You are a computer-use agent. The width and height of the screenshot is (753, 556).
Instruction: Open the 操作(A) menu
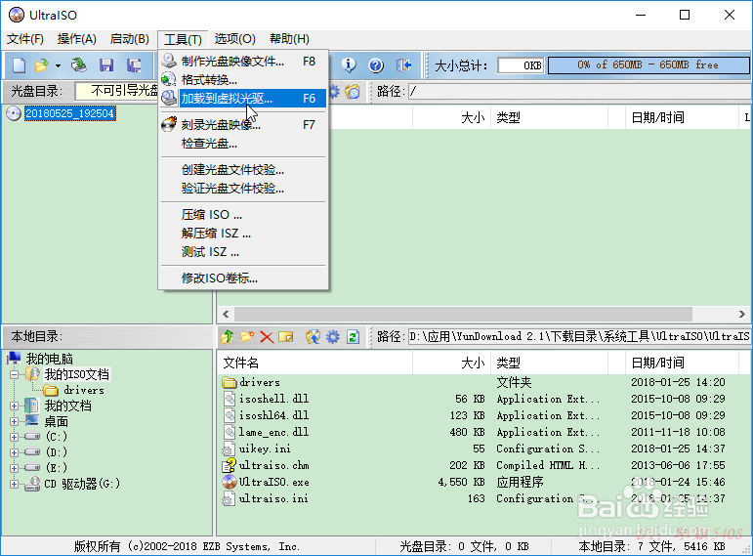click(77, 39)
